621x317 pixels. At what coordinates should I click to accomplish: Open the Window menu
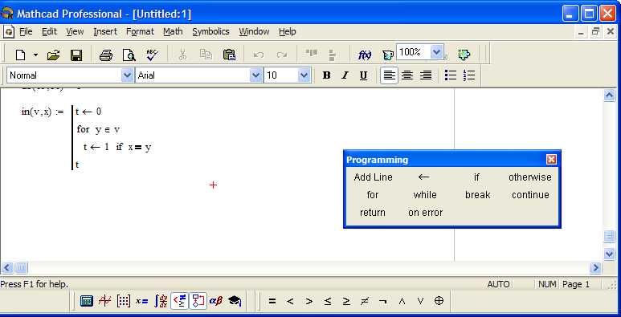coord(254,31)
